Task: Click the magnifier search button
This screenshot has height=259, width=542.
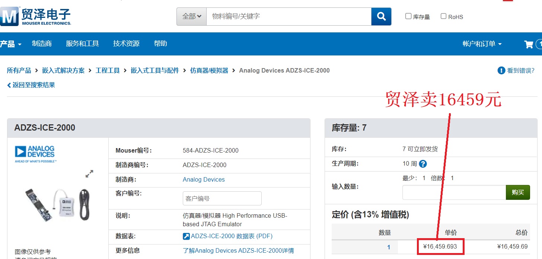Action: point(381,16)
